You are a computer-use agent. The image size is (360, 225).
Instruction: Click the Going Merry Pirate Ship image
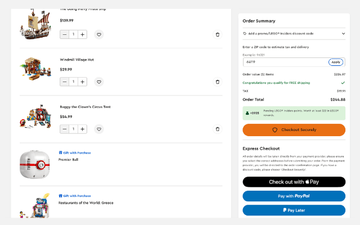tap(35, 24)
